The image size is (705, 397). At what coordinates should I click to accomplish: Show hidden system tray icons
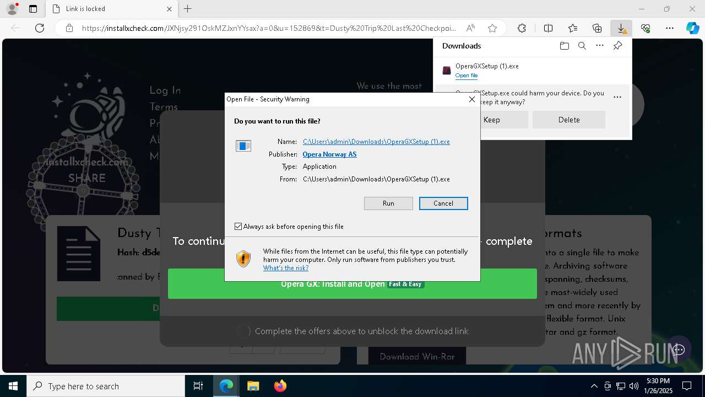[x=594, y=386]
